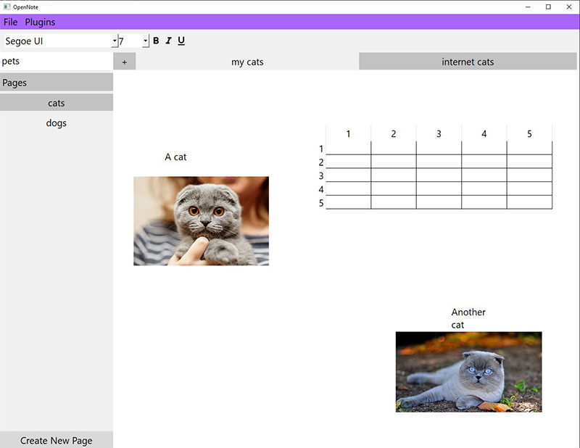
Task: Click the Segoe UI font name field
Action: click(x=58, y=41)
